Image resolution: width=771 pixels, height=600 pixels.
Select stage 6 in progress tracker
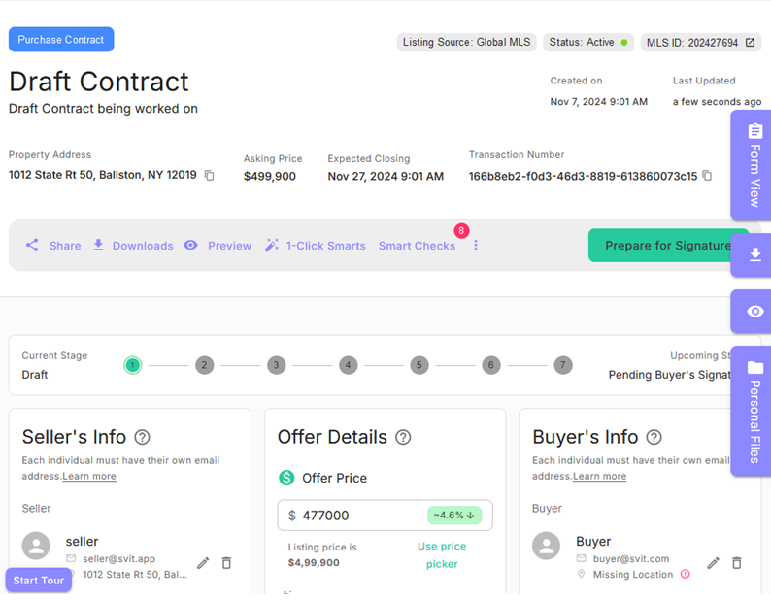click(x=491, y=365)
